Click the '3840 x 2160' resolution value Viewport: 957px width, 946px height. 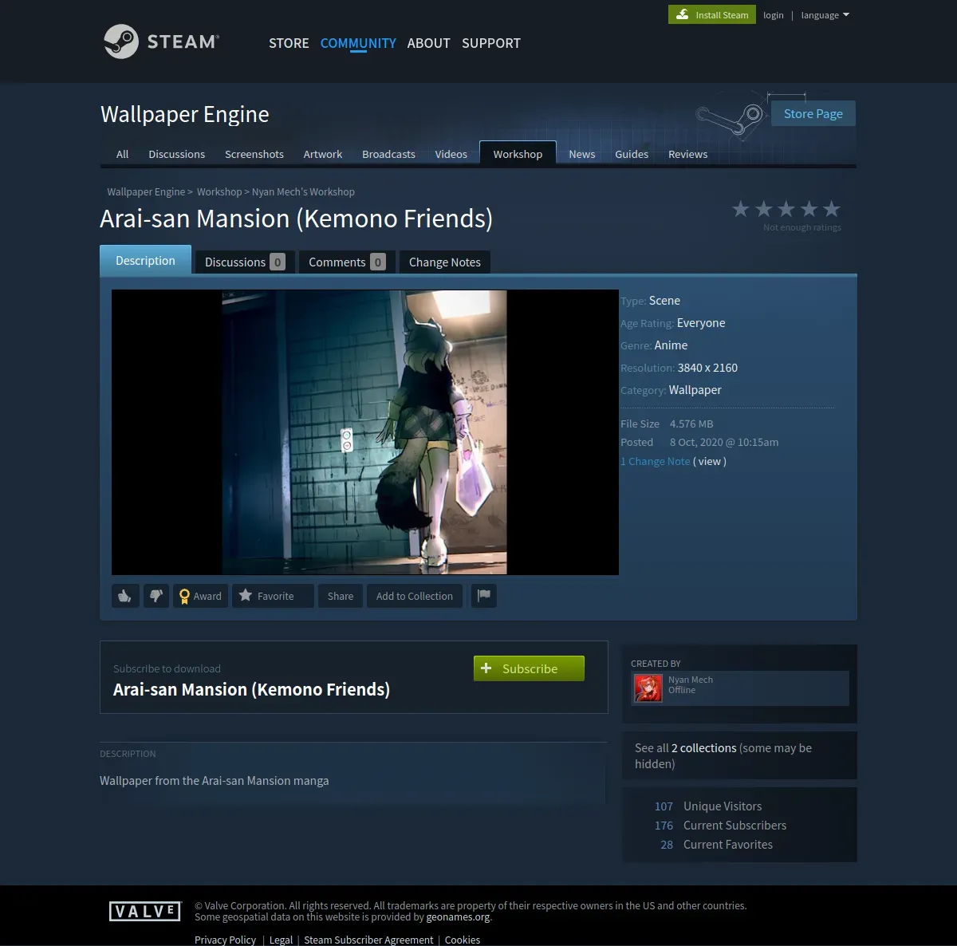point(707,368)
